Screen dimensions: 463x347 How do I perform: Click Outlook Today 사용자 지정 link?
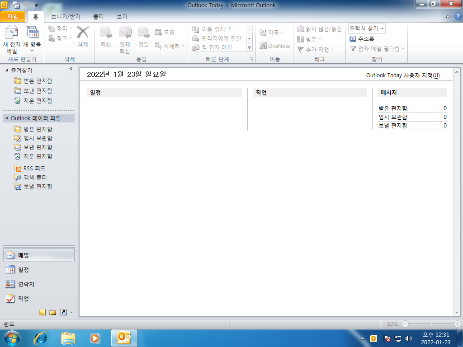[x=406, y=75]
